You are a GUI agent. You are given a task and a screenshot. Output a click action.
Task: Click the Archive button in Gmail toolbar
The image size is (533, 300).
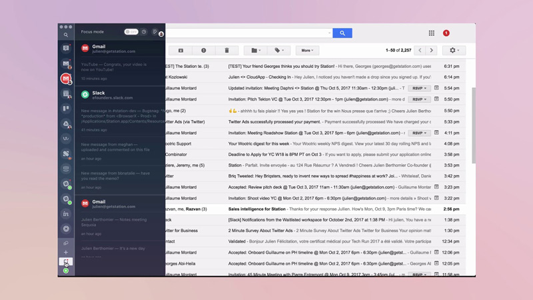tap(181, 51)
